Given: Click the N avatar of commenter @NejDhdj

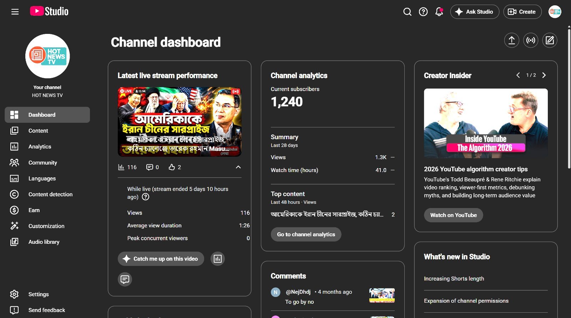Looking at the screenshot, I should click(276, 292).
